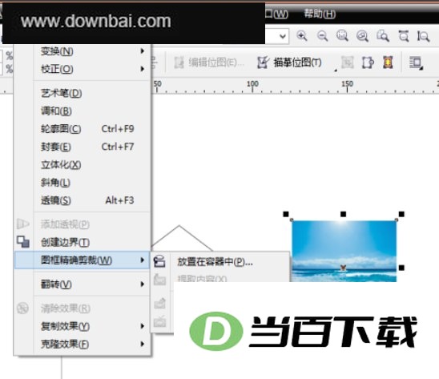
Task: Click the zoom to selection icon
Action: click(342, 36)
